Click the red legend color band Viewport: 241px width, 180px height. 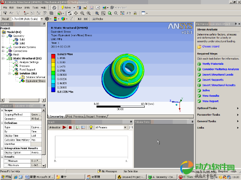point(53,56)
